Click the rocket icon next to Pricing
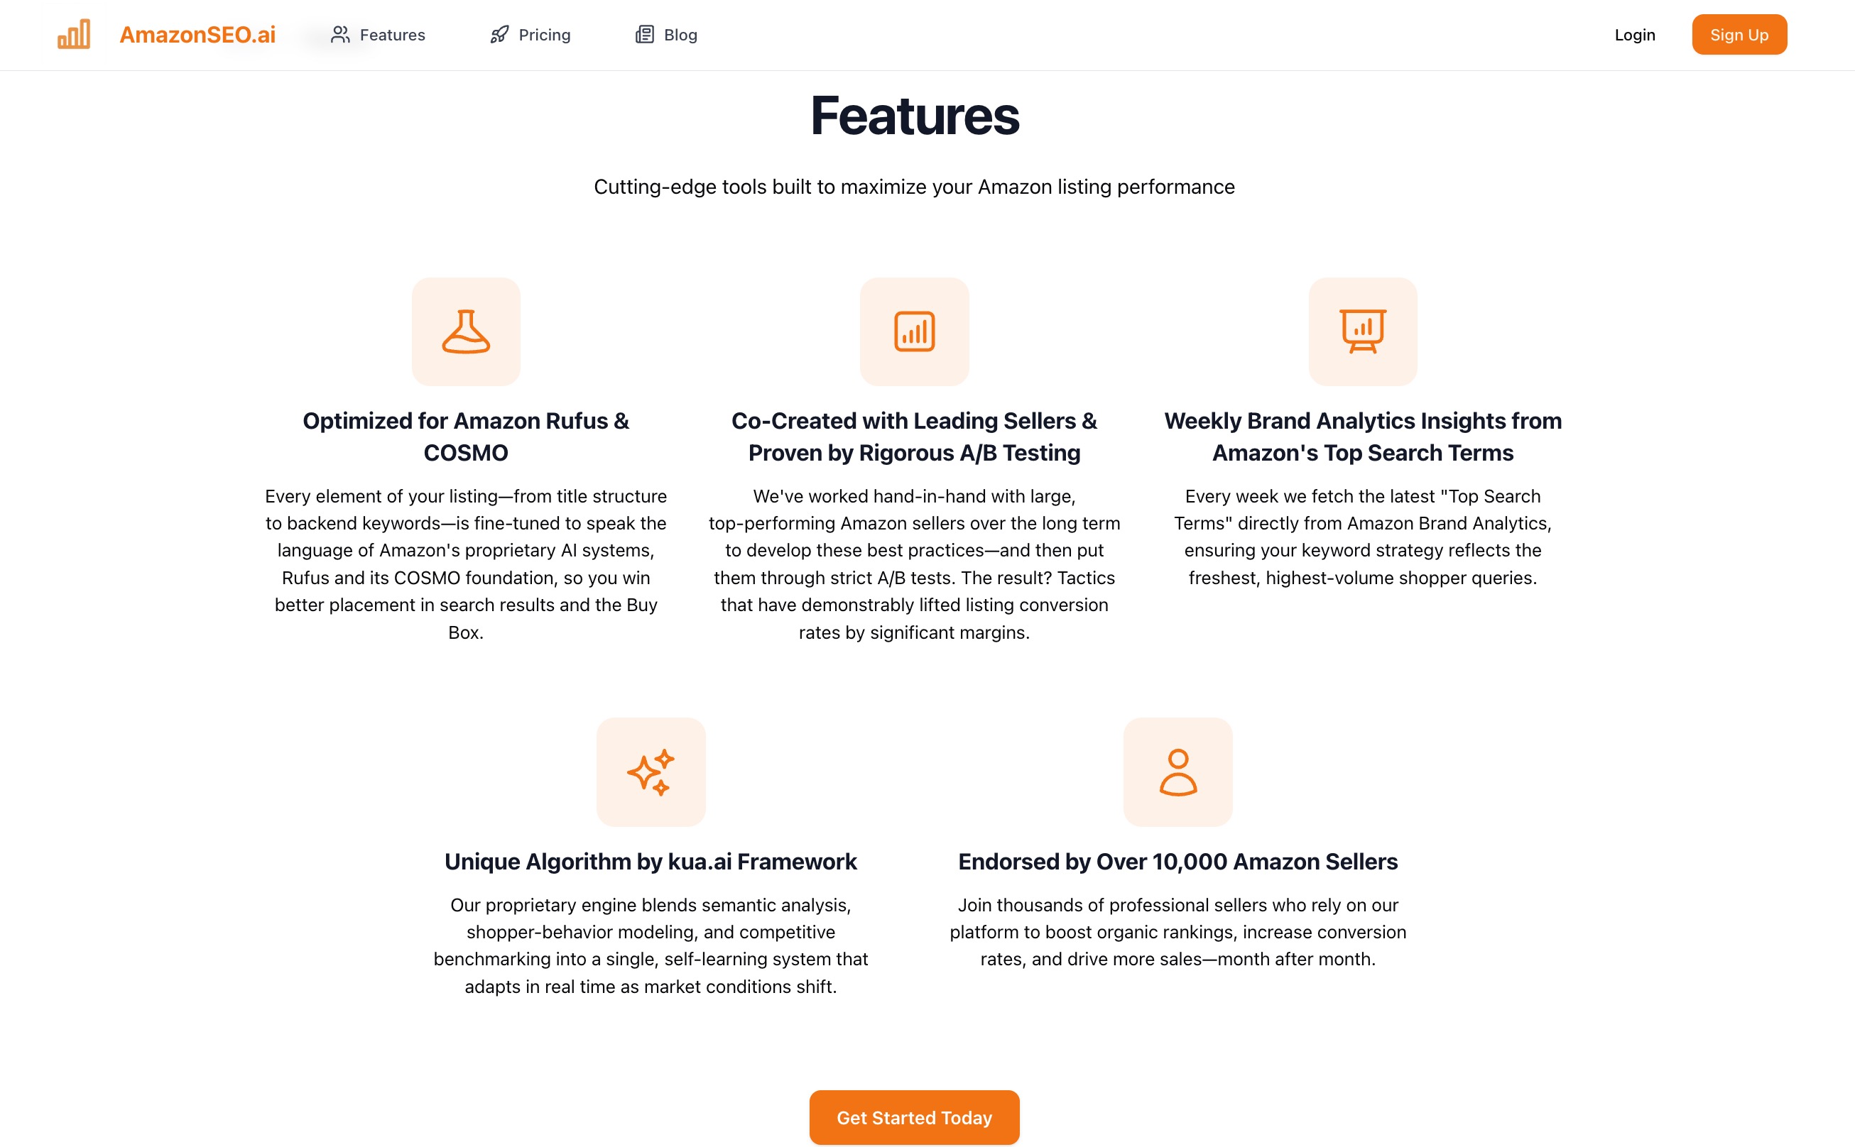 499,35
